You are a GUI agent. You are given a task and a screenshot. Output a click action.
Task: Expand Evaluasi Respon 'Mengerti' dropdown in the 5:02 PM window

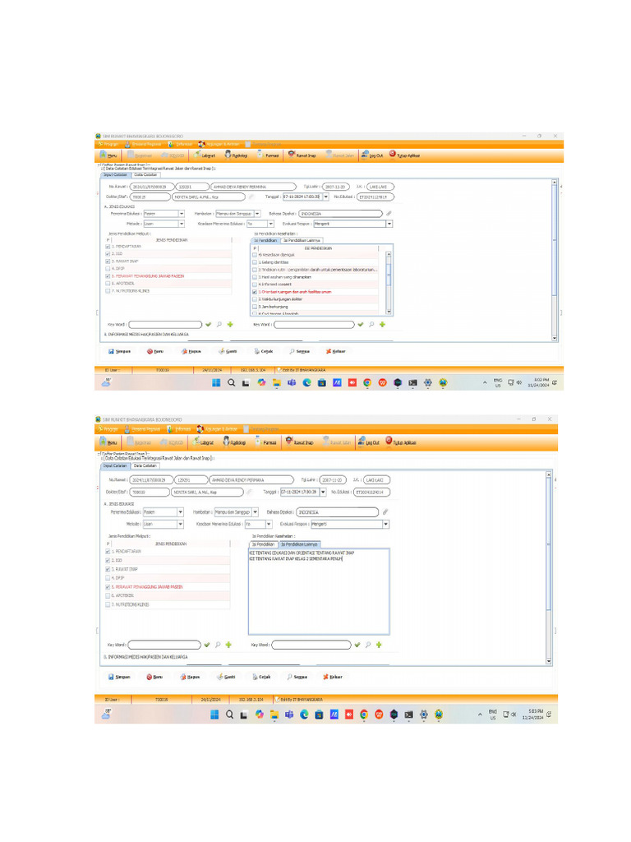point(389,224)
